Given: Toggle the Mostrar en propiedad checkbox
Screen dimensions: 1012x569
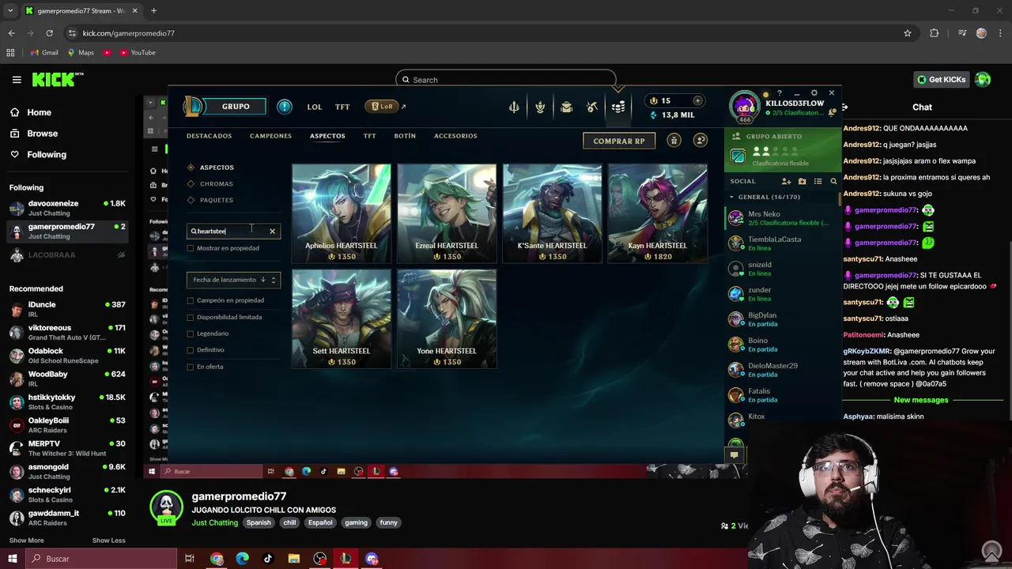Looking at the screenshot, I should [191, 248].
